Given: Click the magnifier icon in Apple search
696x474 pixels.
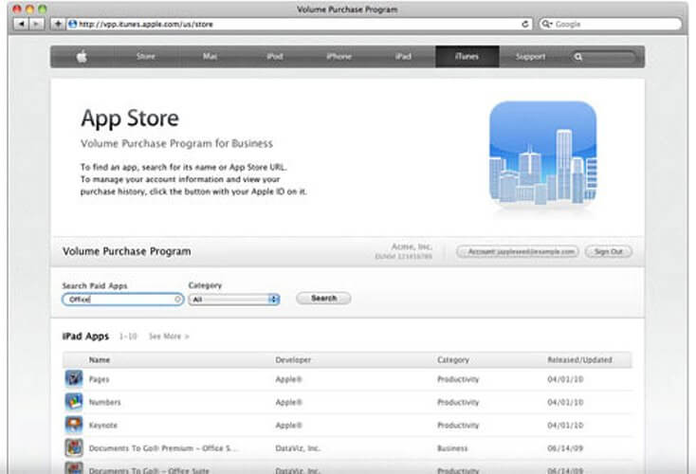Looking at the screenshot, I should coord(577,57).
